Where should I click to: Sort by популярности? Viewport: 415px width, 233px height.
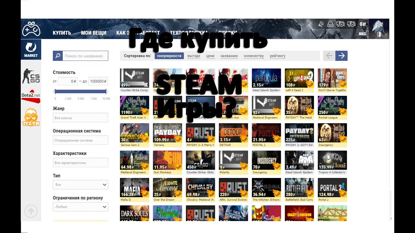pos(169,56)
